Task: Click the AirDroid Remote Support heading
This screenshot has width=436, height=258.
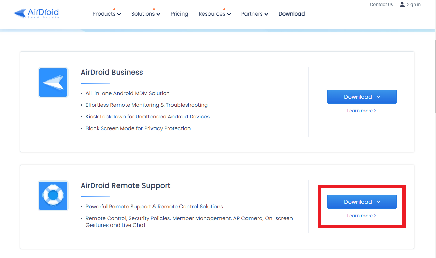Action: coord(126,185)
